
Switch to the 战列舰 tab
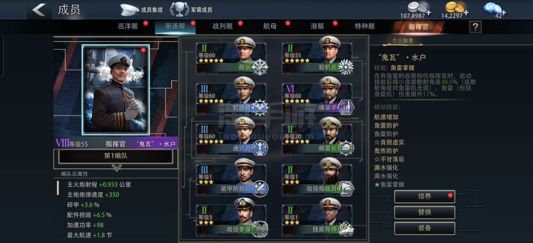click(x=222, y=26)
